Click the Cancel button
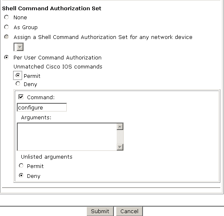The height and width of the screenshot is (216, 224). (x=129, y=211)
